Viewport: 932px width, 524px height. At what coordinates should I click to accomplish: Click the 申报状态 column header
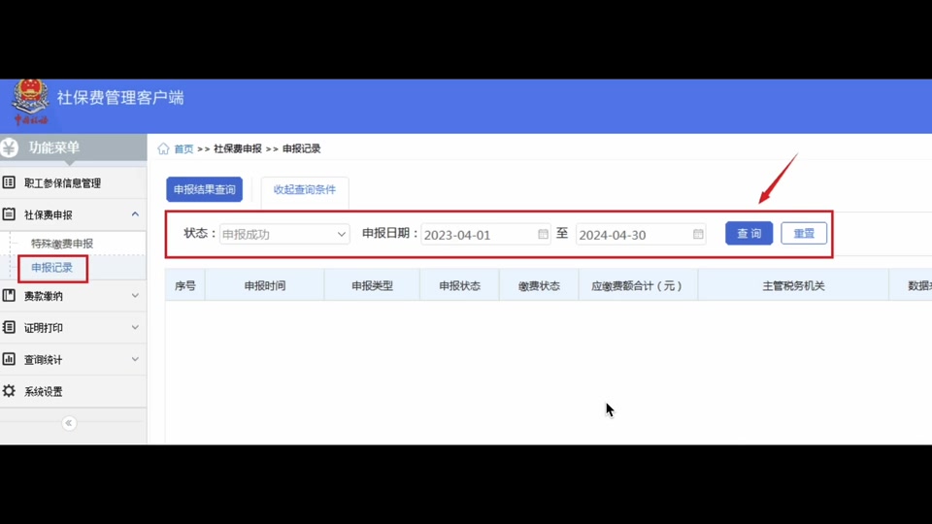(459, 285)
